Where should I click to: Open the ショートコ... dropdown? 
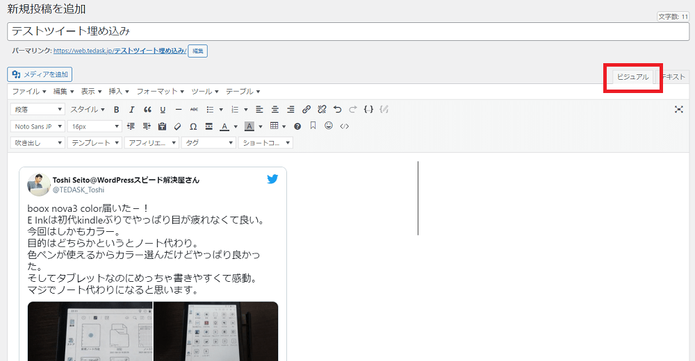(265, 142)
